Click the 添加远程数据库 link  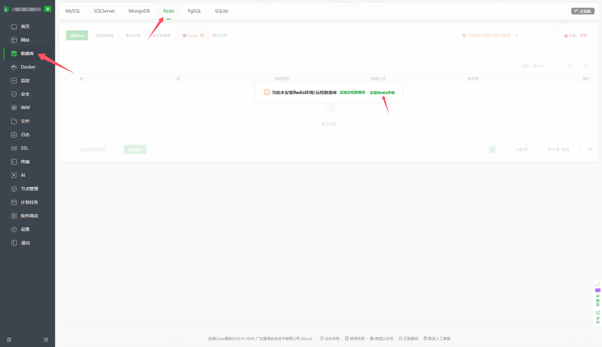pos(352,93)
